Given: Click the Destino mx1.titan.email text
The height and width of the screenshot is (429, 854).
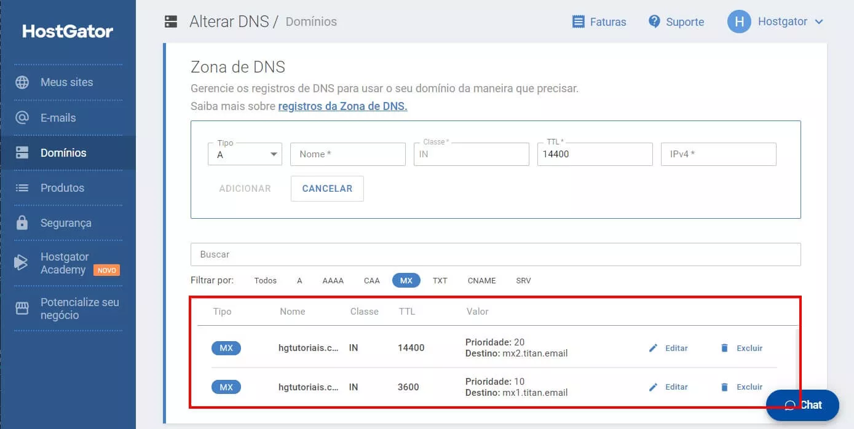Looking at the screenshot, I should pos(516,393).
